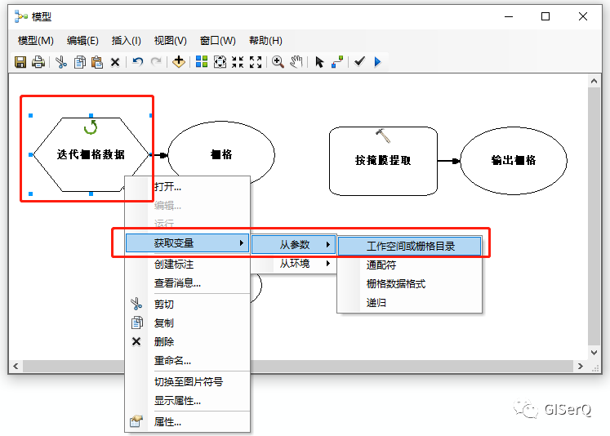This screenshot has width=610, height=436.
Task: Activate the pan hand tool
Action: (x=296, y=62)
